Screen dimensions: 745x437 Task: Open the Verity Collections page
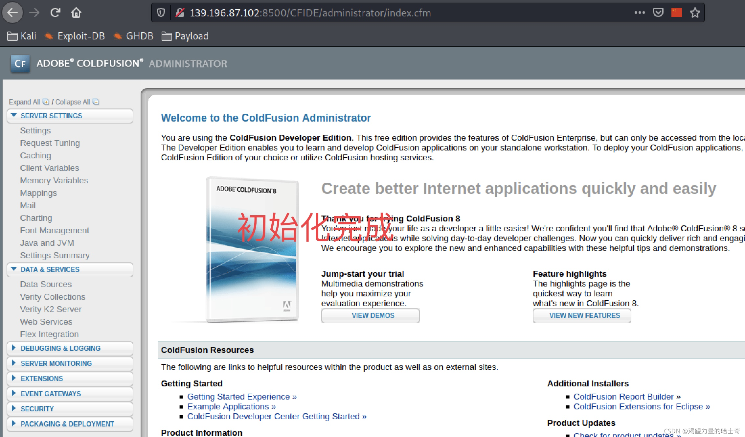pyautogui.click(x=53, y=297)
